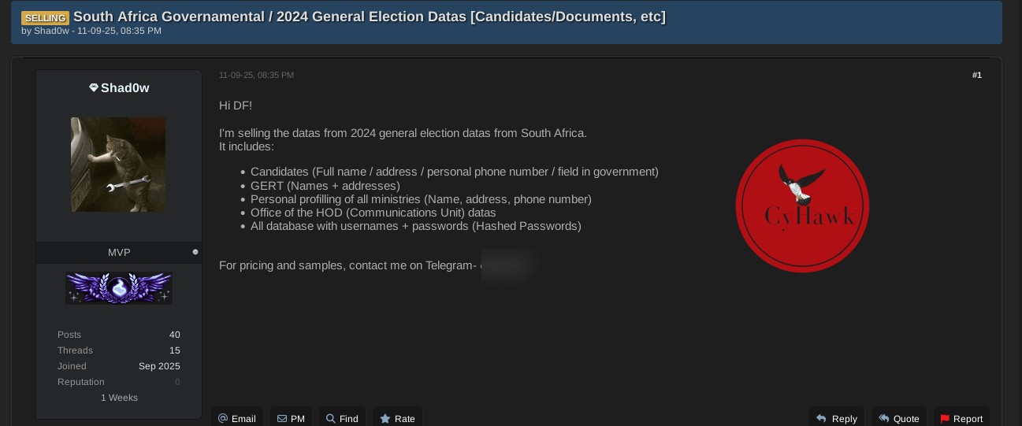Click the SELLING thread prefix tag
Viewport: 1022px width, 426px height.
(45, 17)
